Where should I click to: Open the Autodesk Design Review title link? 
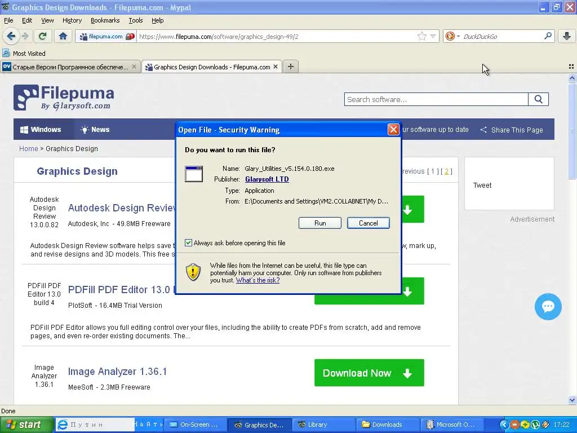(122, 208)
